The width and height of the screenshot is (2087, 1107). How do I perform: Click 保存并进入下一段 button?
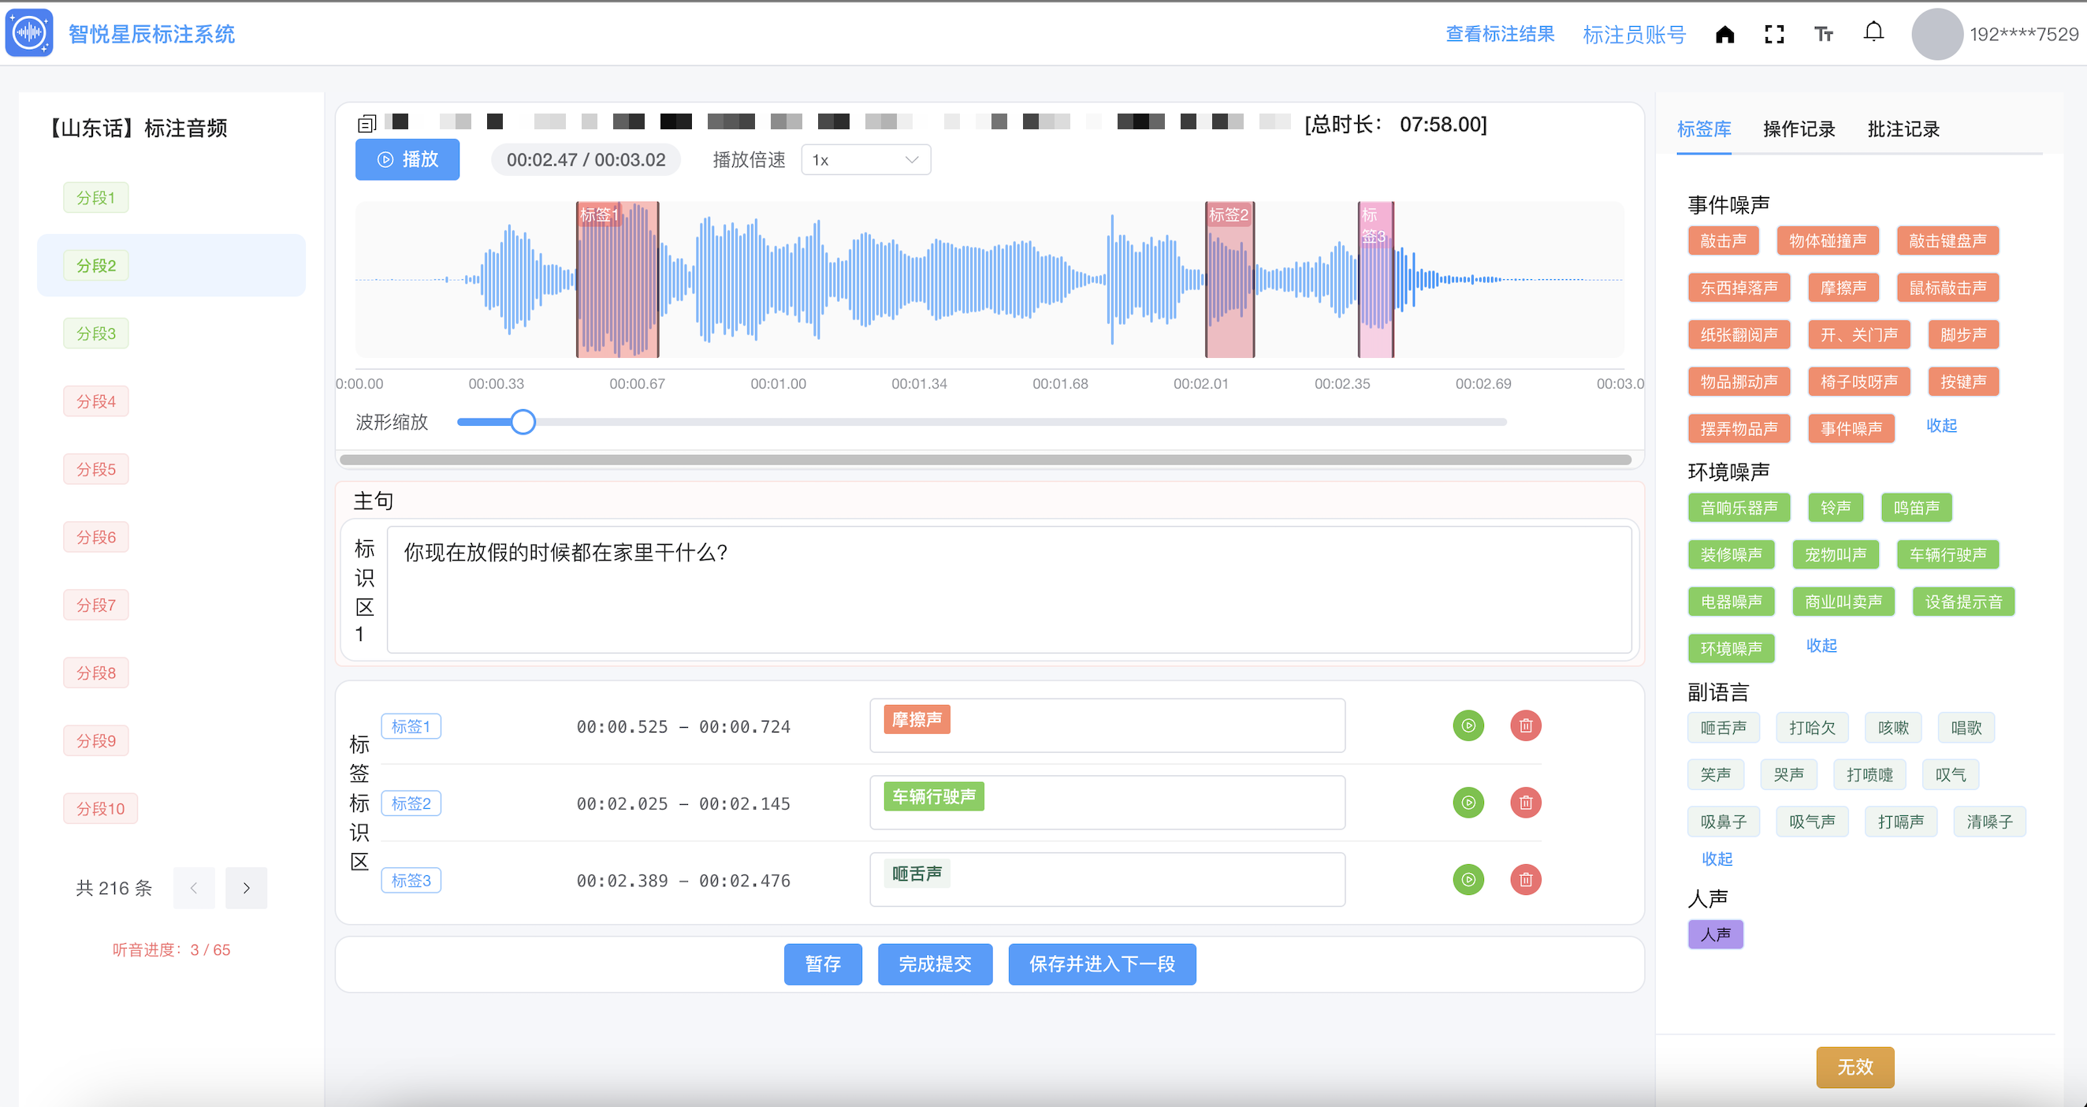point(1102,964)
